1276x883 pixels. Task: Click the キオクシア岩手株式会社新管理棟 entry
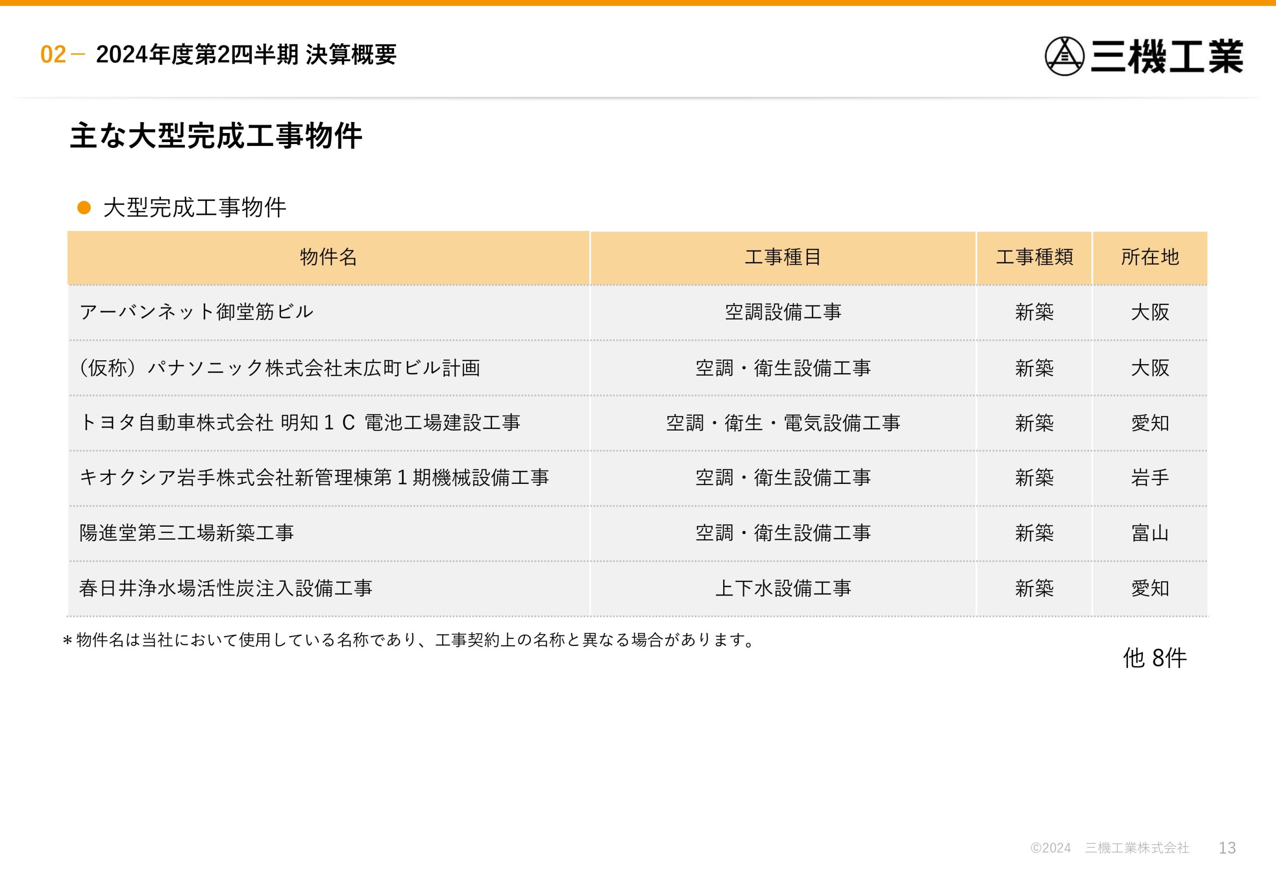point(314,477)
